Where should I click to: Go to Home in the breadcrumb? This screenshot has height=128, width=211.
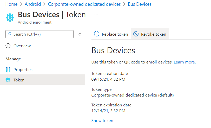tap(11, 4)
